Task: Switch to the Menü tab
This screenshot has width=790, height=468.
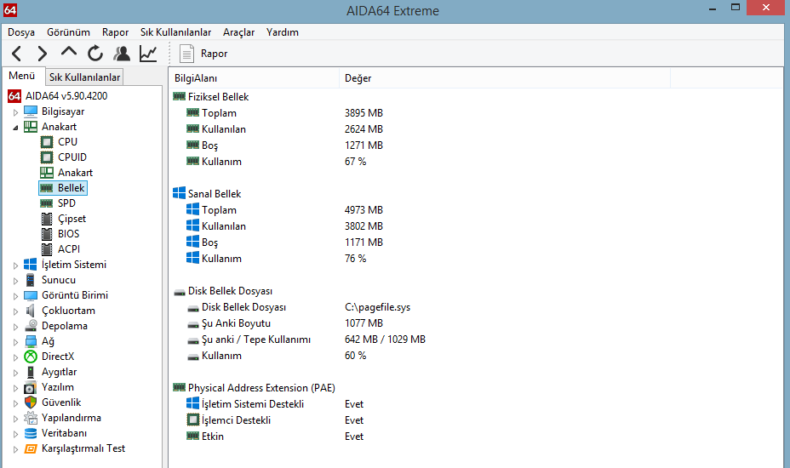Action: [21, 76]
